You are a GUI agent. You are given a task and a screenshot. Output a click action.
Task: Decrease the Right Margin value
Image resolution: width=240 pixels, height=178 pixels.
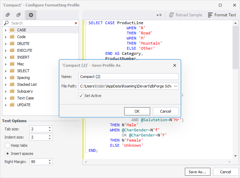[50, 163]
